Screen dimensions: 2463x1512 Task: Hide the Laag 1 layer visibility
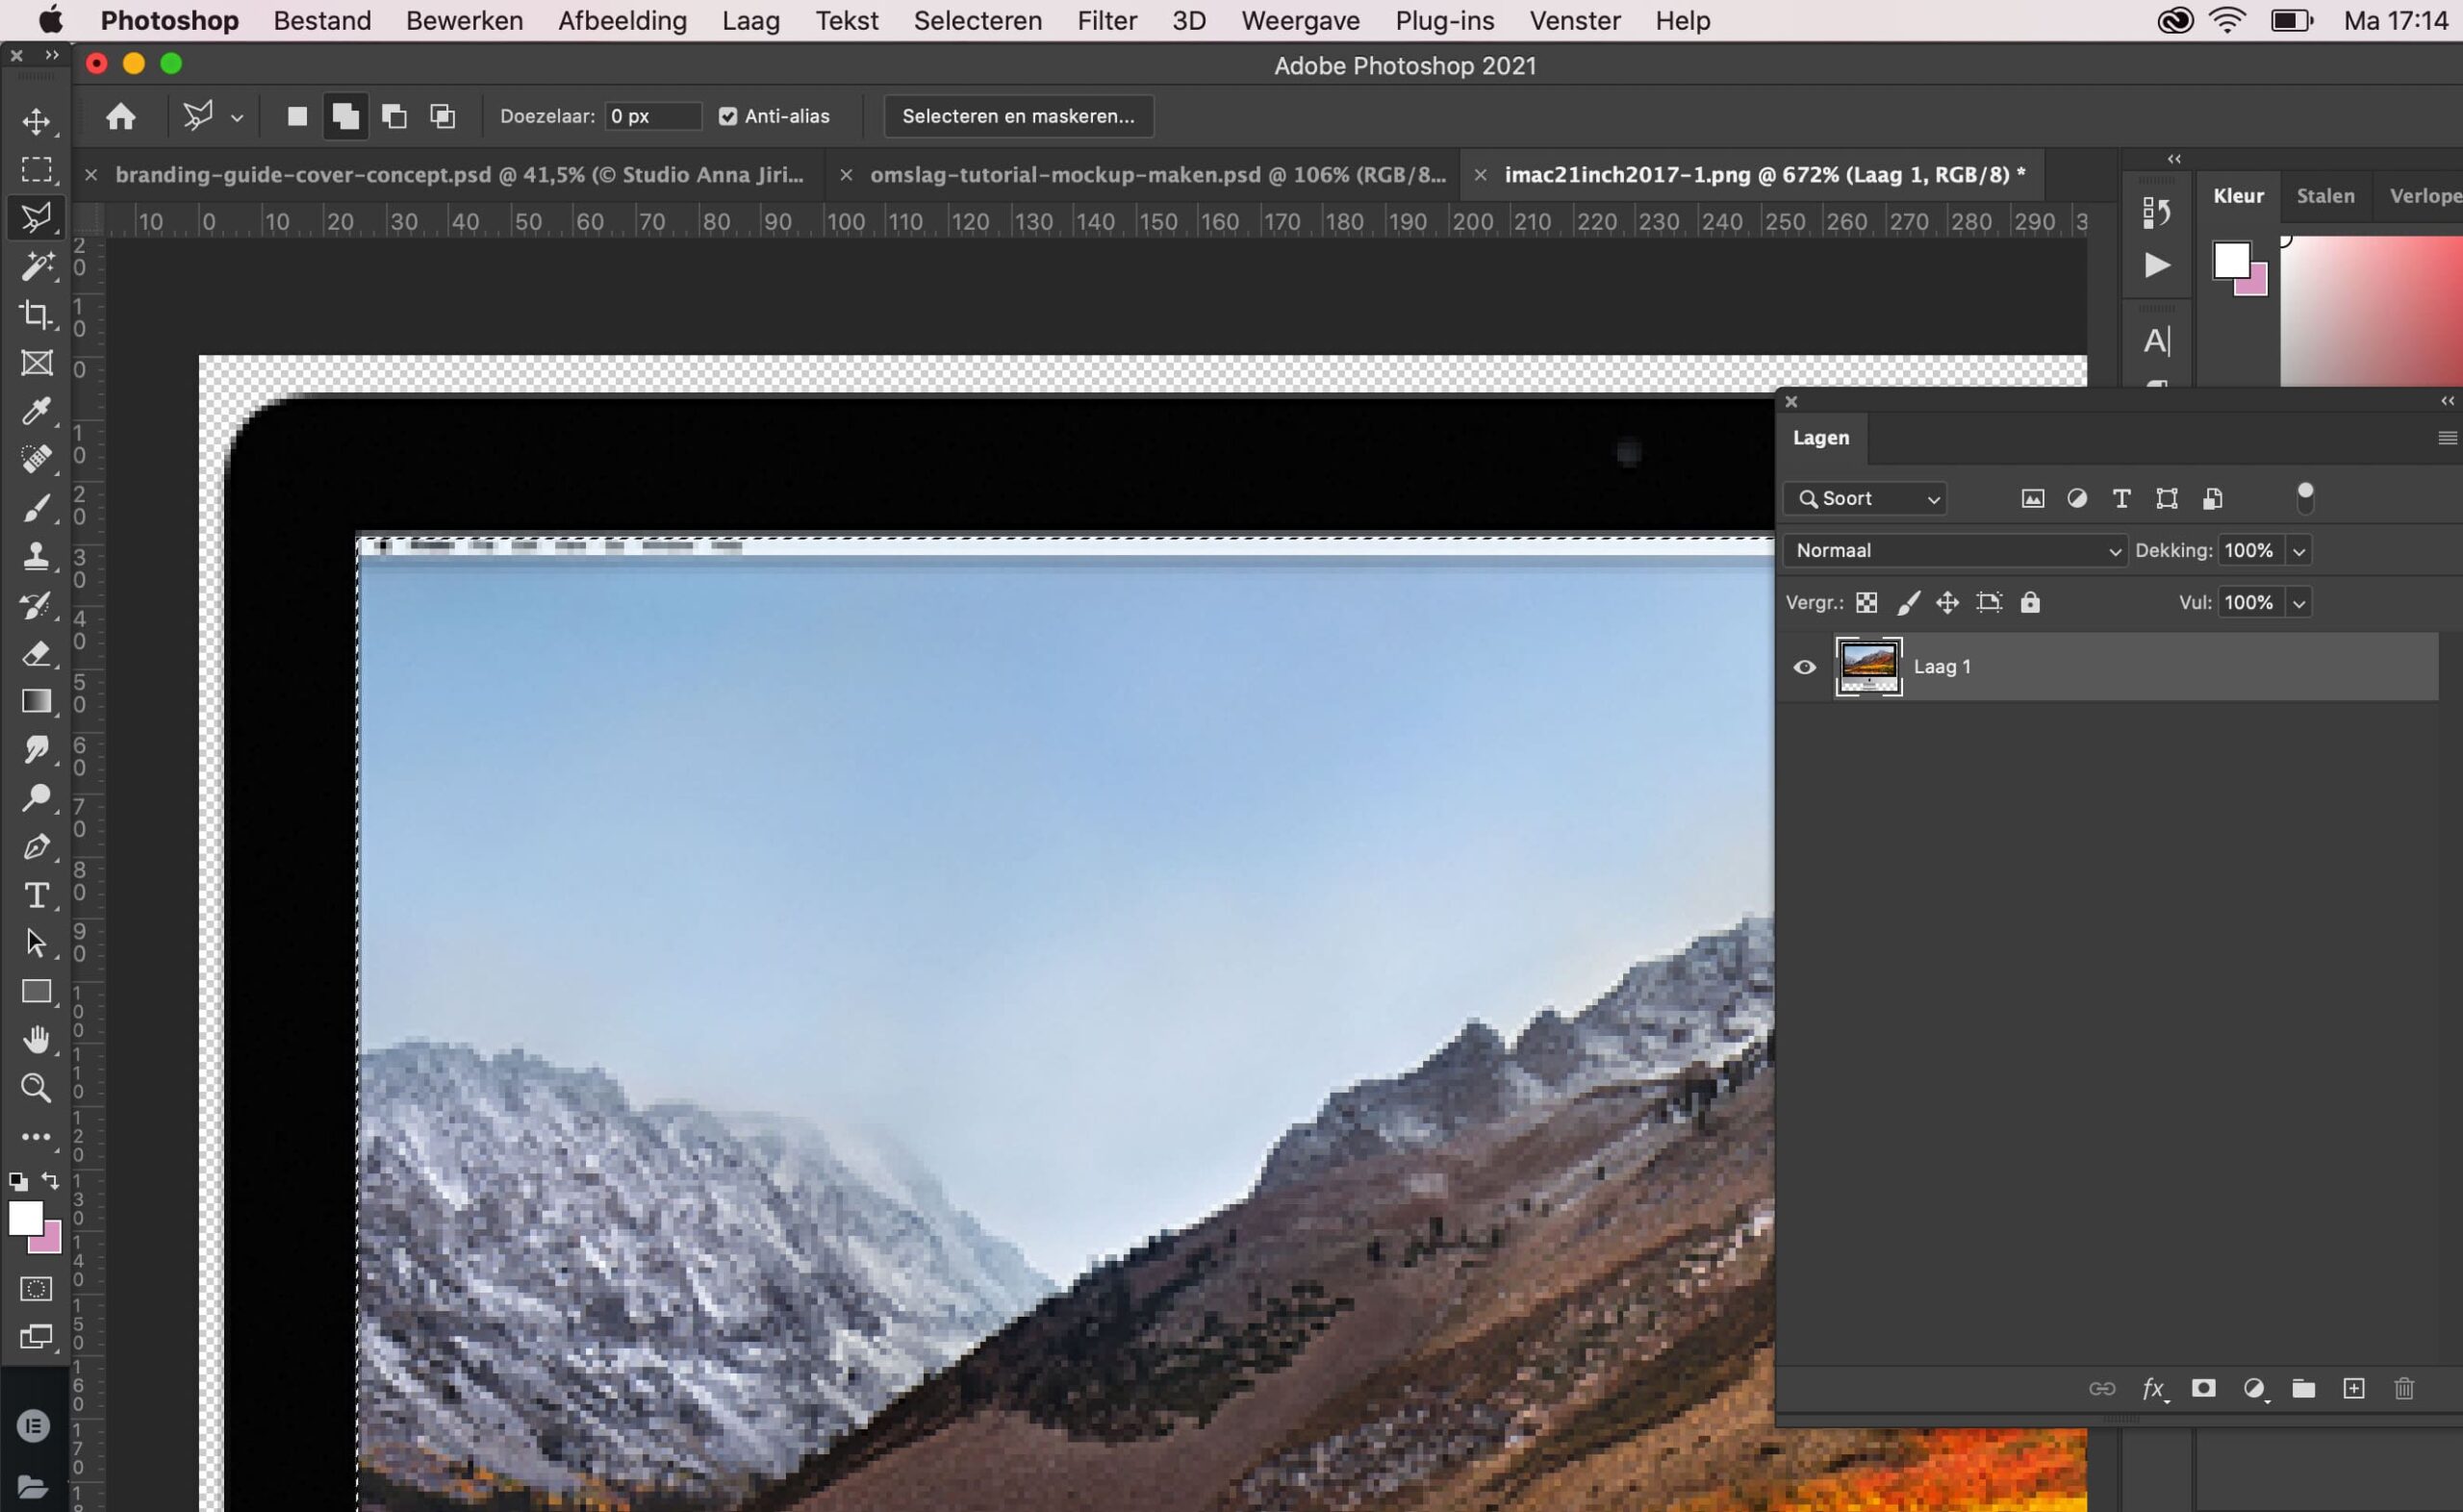point(1804,667)
